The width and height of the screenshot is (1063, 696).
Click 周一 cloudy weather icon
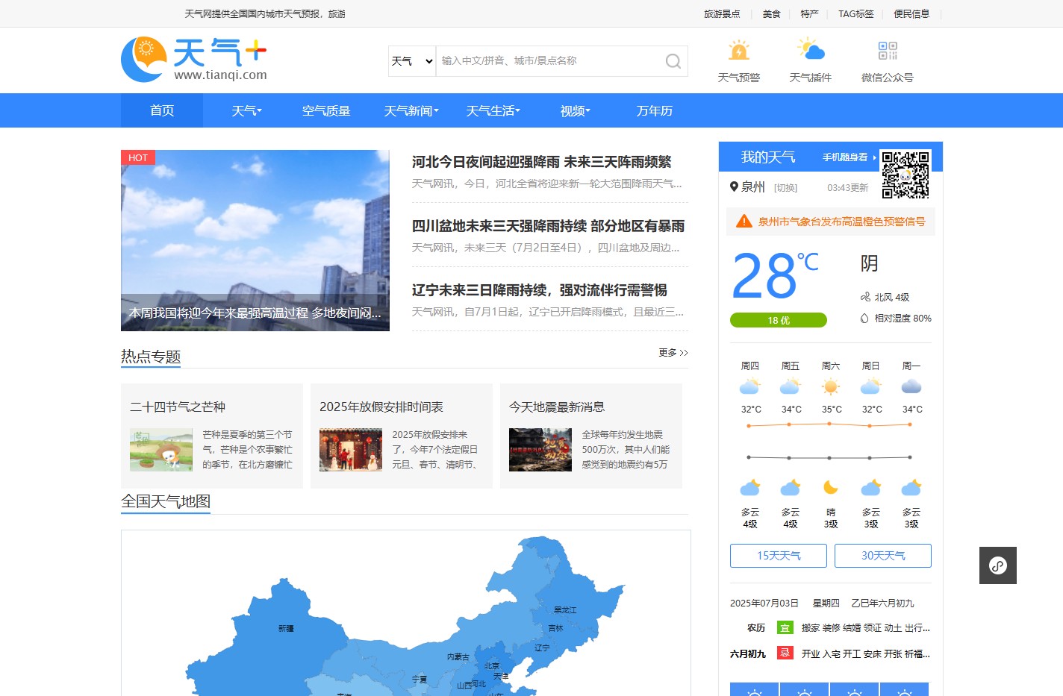(x=911, y=386)
